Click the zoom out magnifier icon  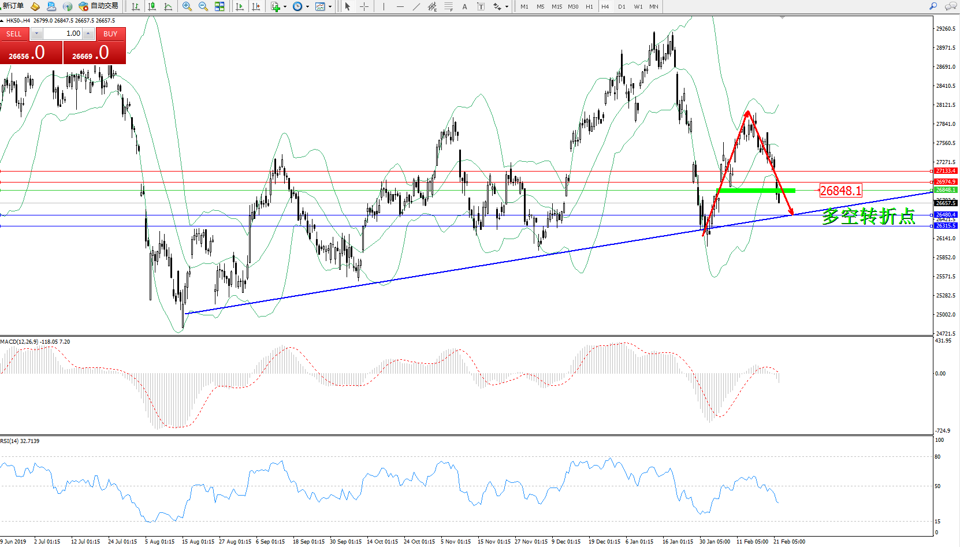click(x=203, y=6)
